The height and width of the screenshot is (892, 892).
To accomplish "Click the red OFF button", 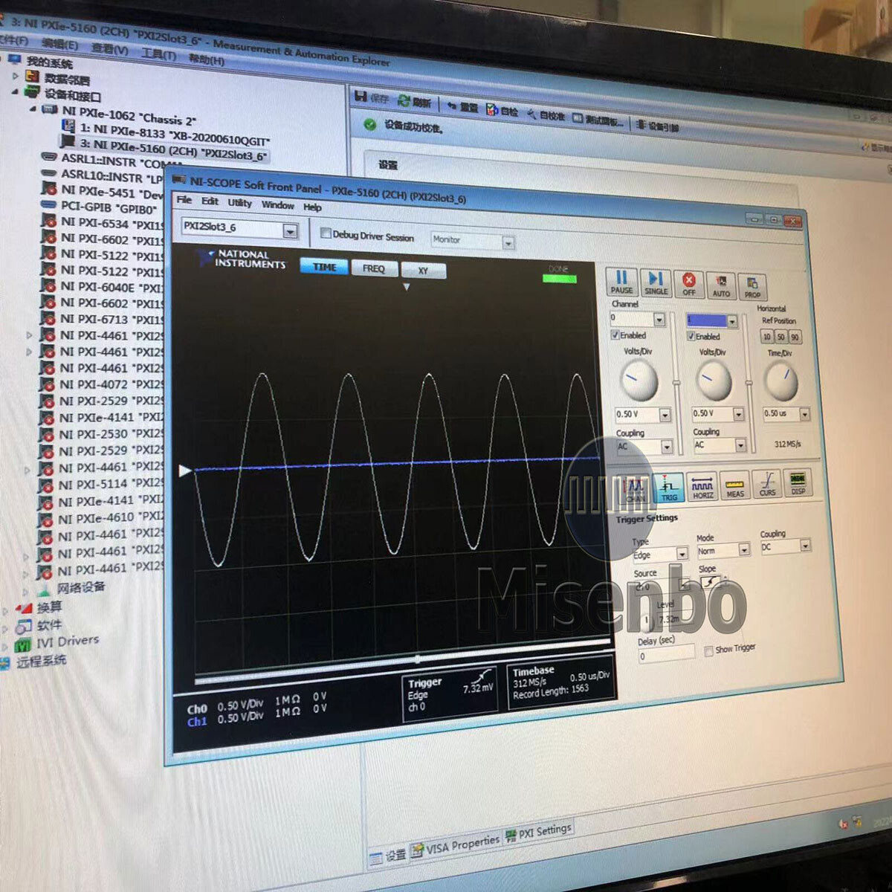I will pos(689,285).
